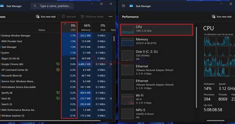
Task: Select Disk 0 (C: Z: D:) in Performance sidebar
Action: pyautogui.click(x=156, y=56)
